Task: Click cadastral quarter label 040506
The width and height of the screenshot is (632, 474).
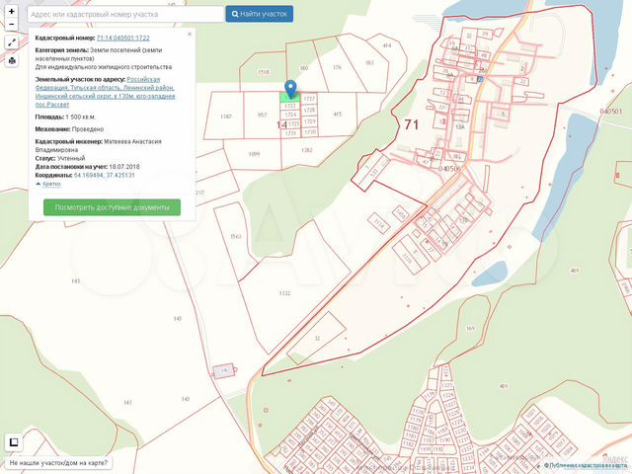Action: pyautogui.click(x=449, y=169)
